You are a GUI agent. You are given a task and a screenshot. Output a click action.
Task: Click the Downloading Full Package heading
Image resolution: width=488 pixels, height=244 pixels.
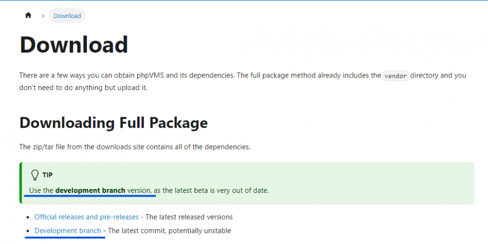point(113,123)
